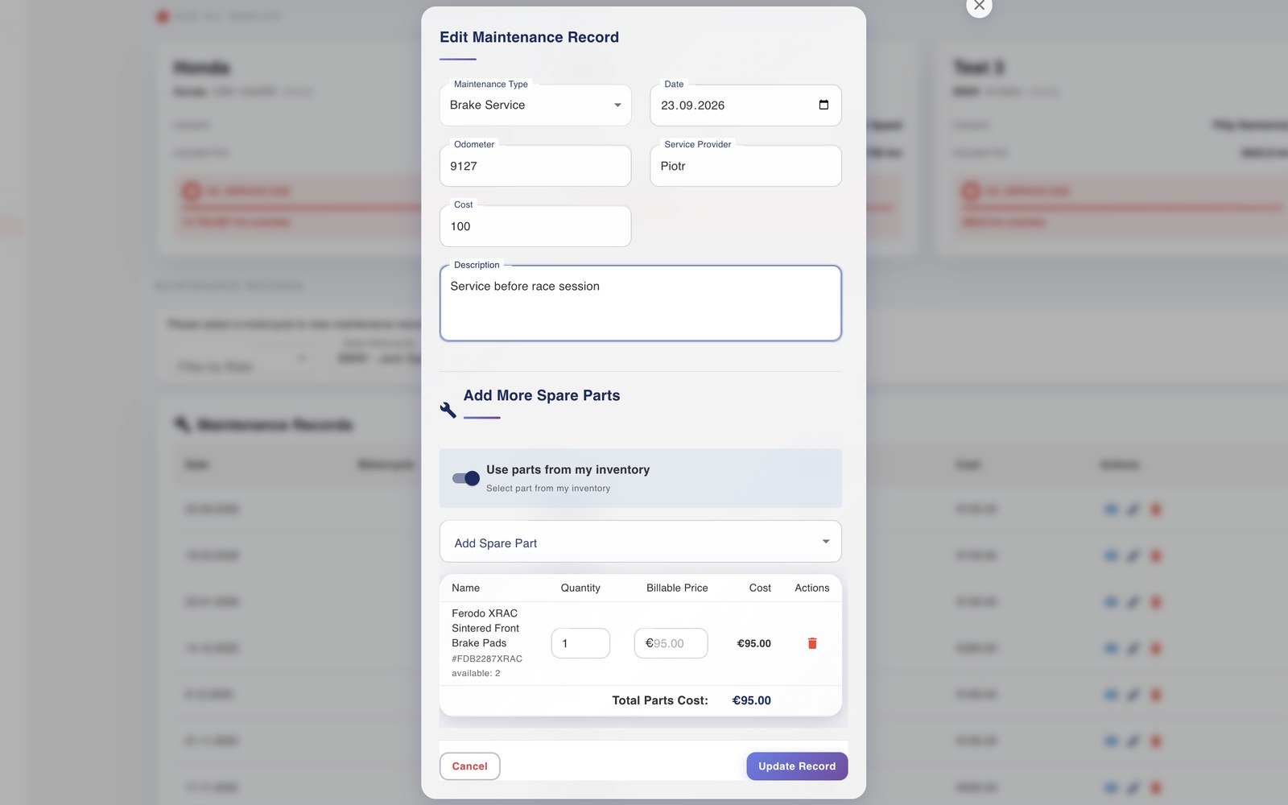Viewport: 1288px width, 805px height.
Task: Click the Date field showing 23.09.2026
Action: click(745, 105)
